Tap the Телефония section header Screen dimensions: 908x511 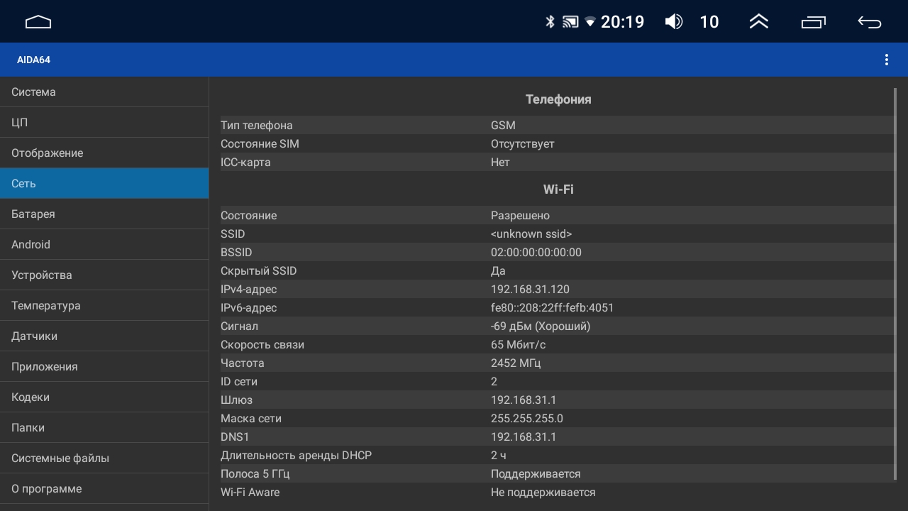[558, 99]
